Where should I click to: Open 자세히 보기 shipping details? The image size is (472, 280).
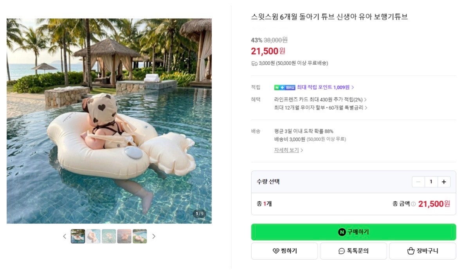pyautogui.click(x=286, y=150)
